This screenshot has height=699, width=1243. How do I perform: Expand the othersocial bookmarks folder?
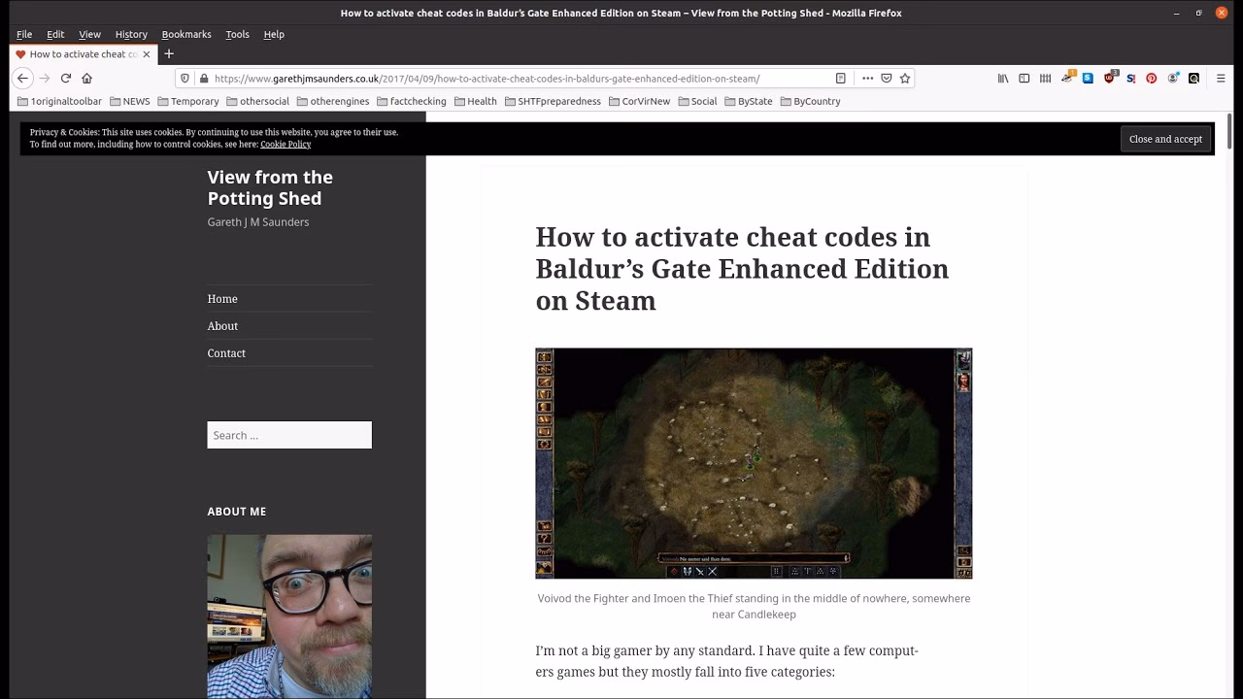257,101
